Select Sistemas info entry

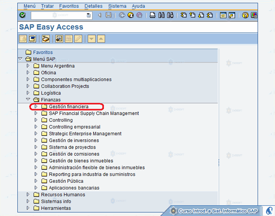click(56, 201)
